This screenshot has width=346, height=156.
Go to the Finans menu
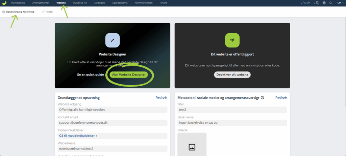coord(163,3)
